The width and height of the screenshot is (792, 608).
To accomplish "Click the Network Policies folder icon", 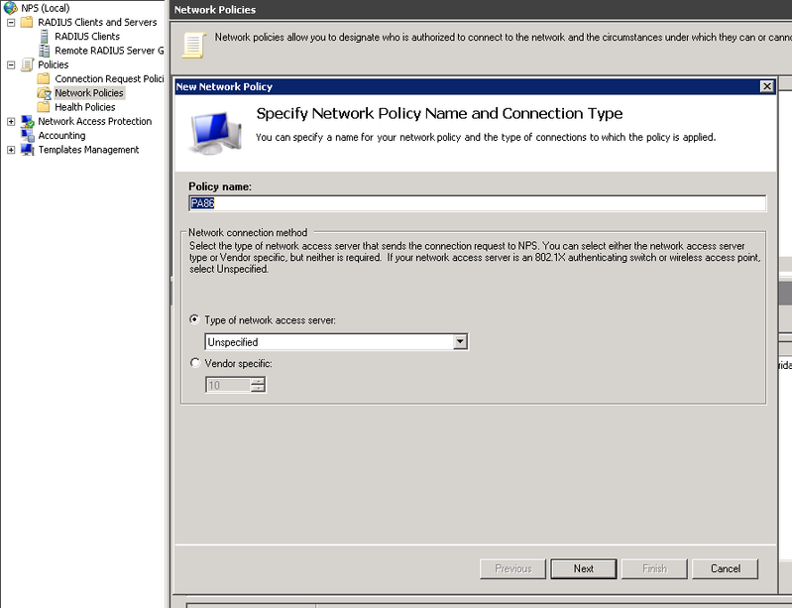I will pos(45,93).
